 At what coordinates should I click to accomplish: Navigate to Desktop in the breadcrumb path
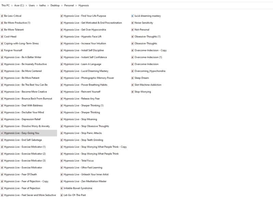coord(55,5)
